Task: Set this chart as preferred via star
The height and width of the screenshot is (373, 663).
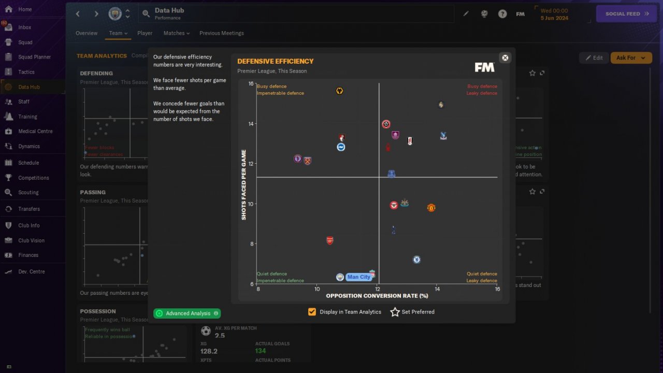Action: click(395, 312)
